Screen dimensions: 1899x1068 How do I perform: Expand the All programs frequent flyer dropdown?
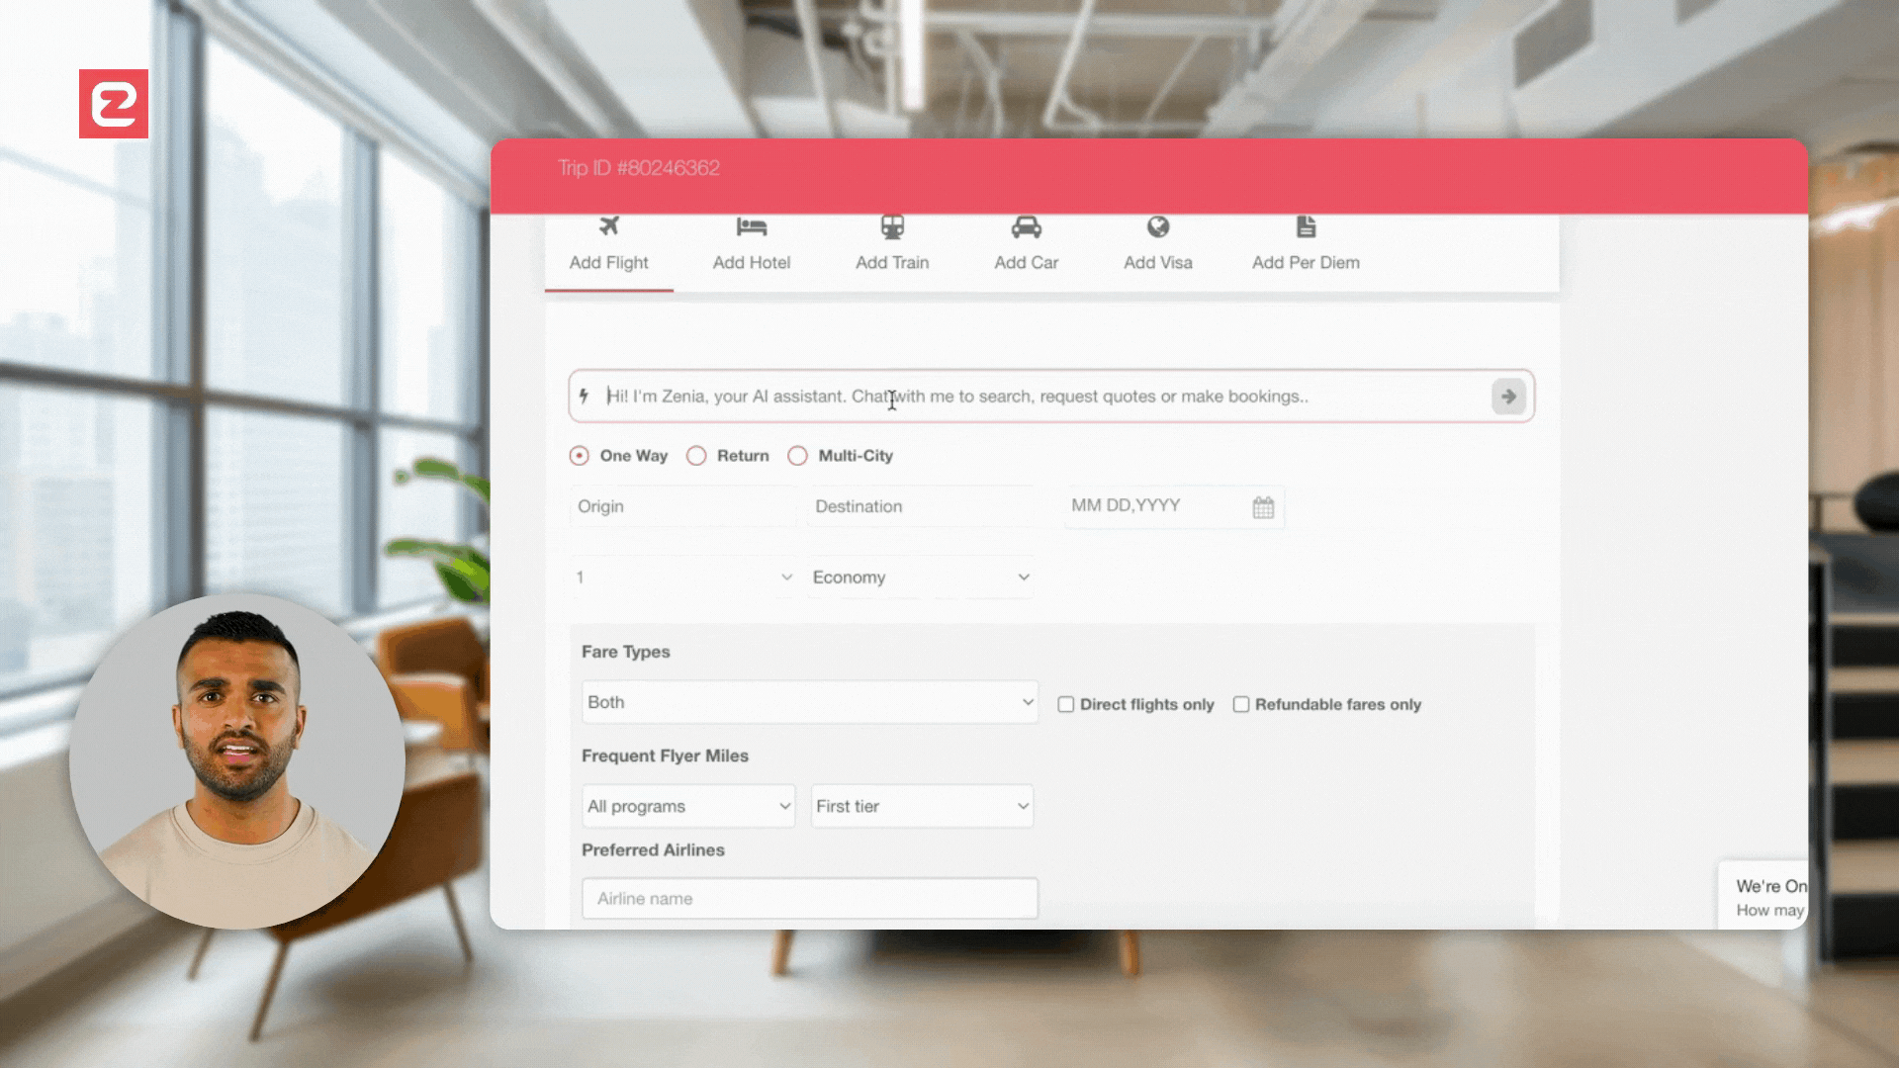687,806
